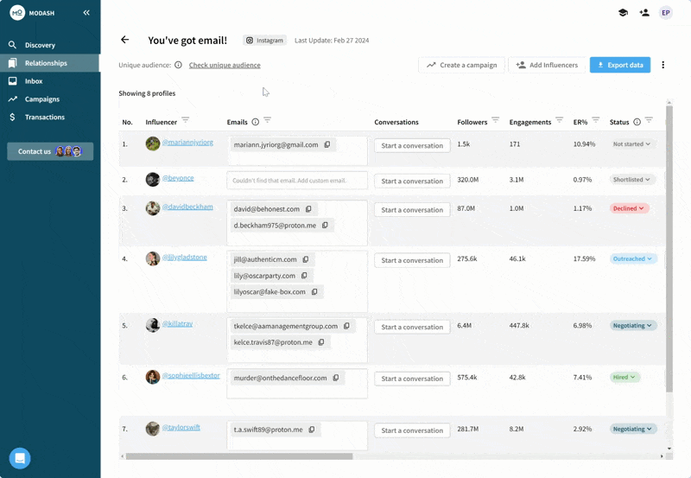Click the unique audience info icon
The width and height of the screenshot is (691, 478).
(178, 65)
